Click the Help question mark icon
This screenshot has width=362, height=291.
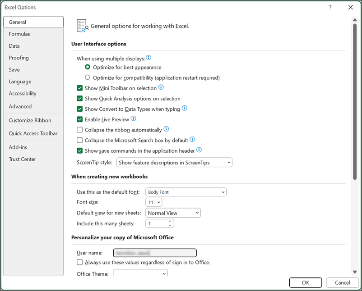point(330,7)
